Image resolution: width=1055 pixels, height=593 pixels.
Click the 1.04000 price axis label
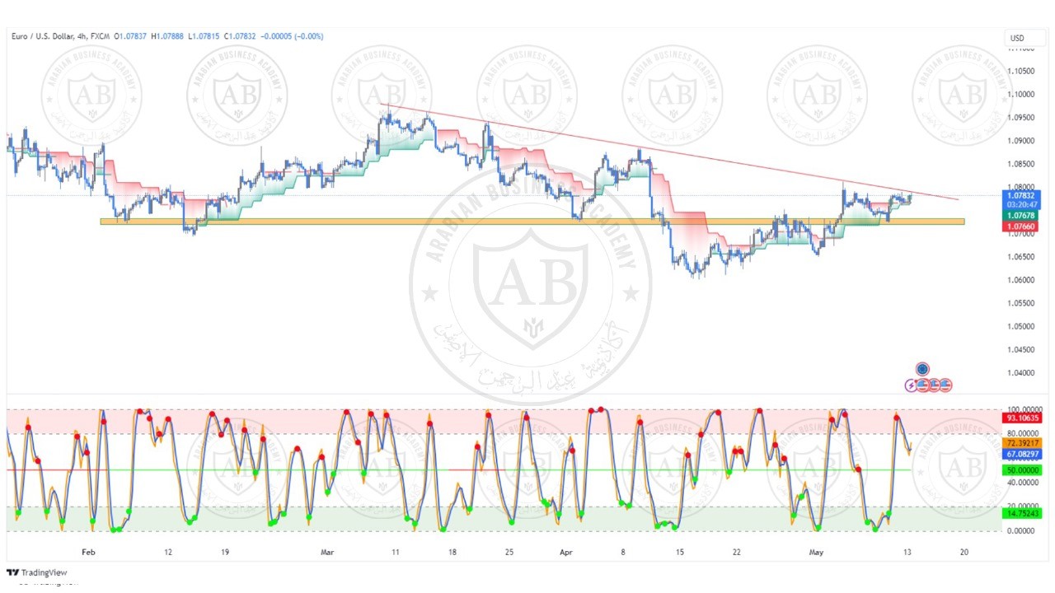[1021, 373]
